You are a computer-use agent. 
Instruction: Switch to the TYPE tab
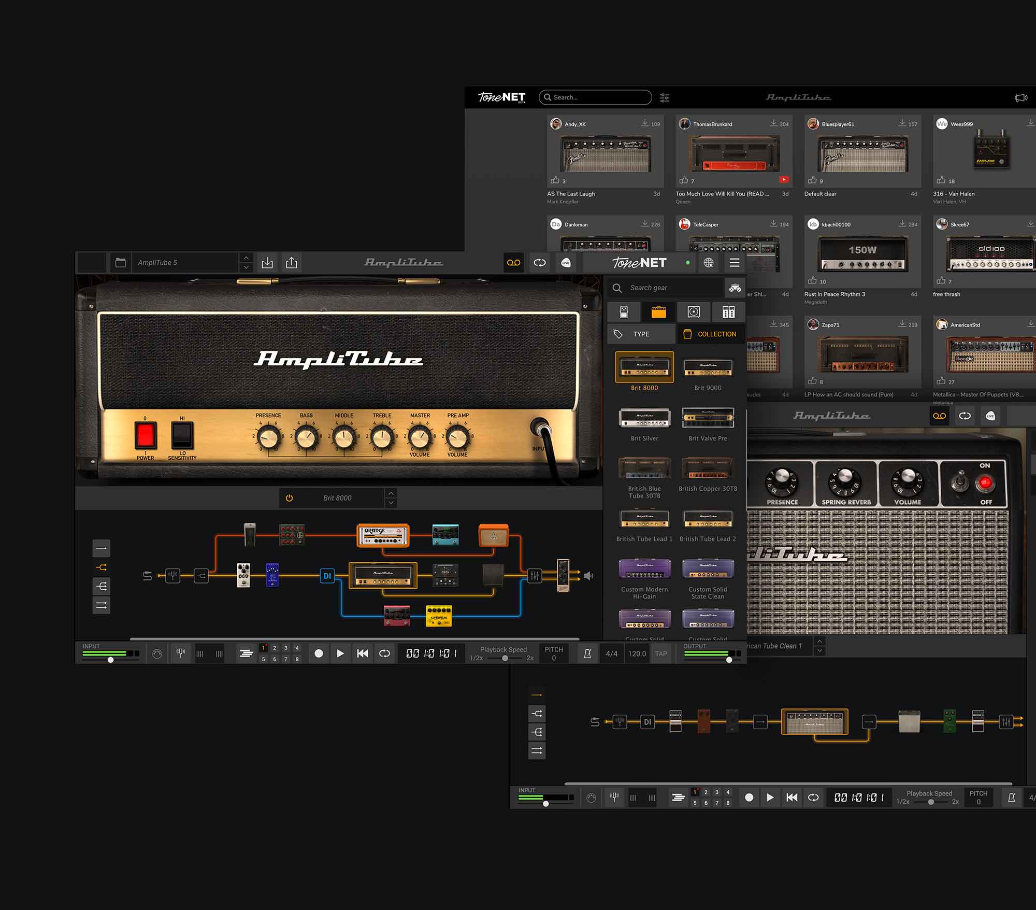641,334
